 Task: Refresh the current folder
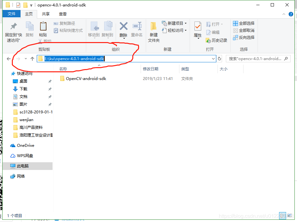pyautogui.click(x=219, y=59)
